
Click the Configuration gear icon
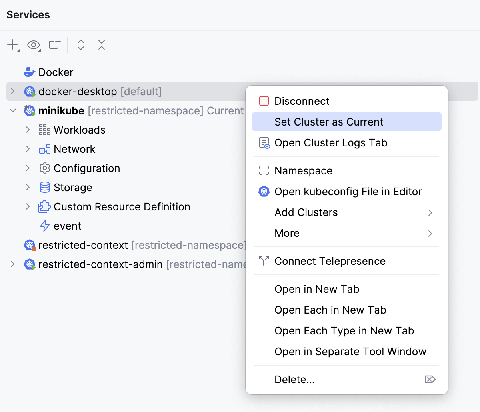44,168
